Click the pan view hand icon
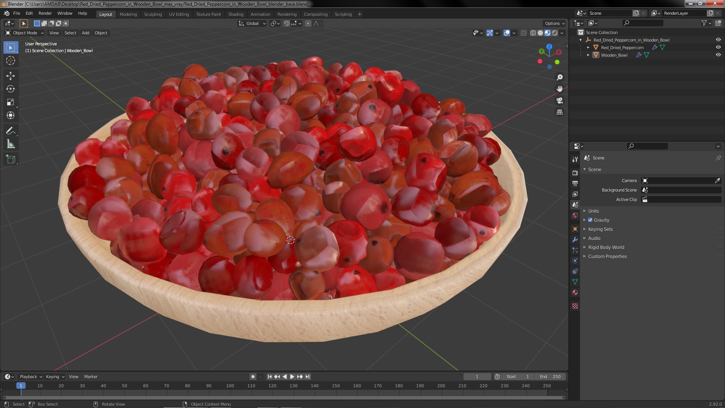The image size is (725, 408). [x=560, y=89]
